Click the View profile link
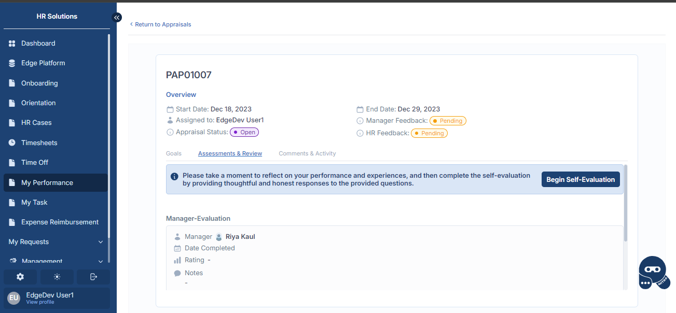Image resolution: width=676 pixels, height=313 pixels. tap(40, 302)
